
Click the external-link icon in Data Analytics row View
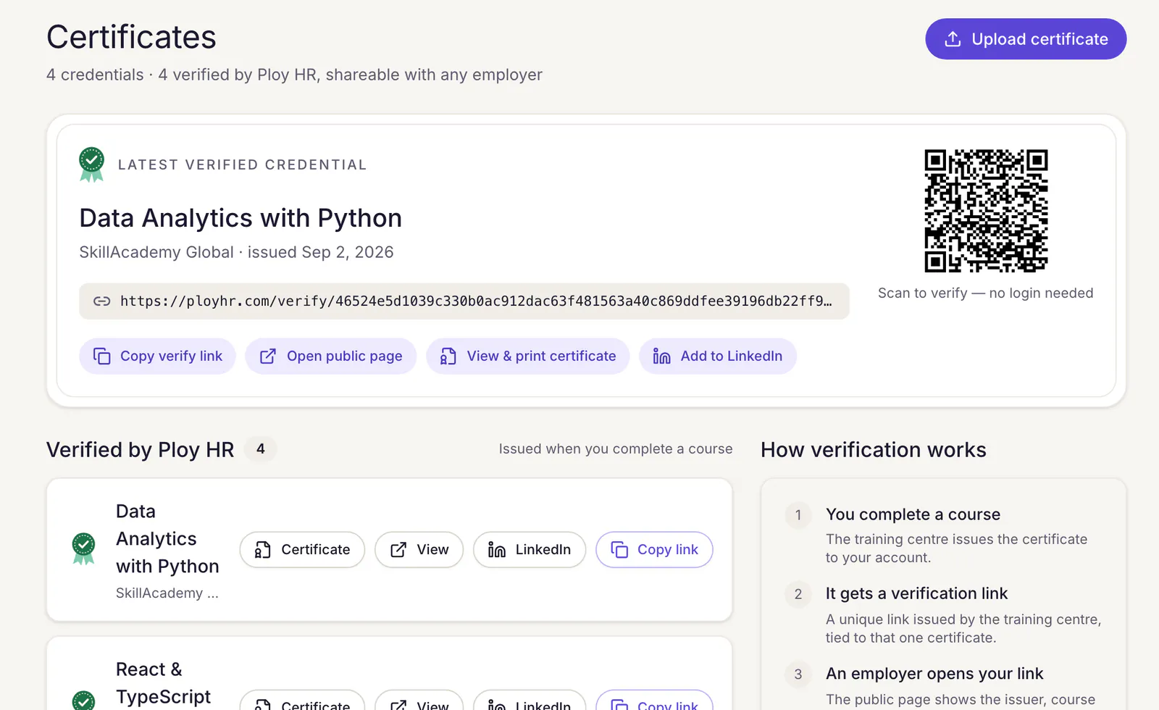(x=398, y=550)
